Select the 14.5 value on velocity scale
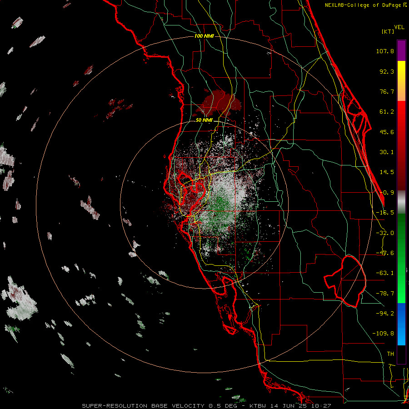This screenshot has height=409, width=409. tap(387, 172)
